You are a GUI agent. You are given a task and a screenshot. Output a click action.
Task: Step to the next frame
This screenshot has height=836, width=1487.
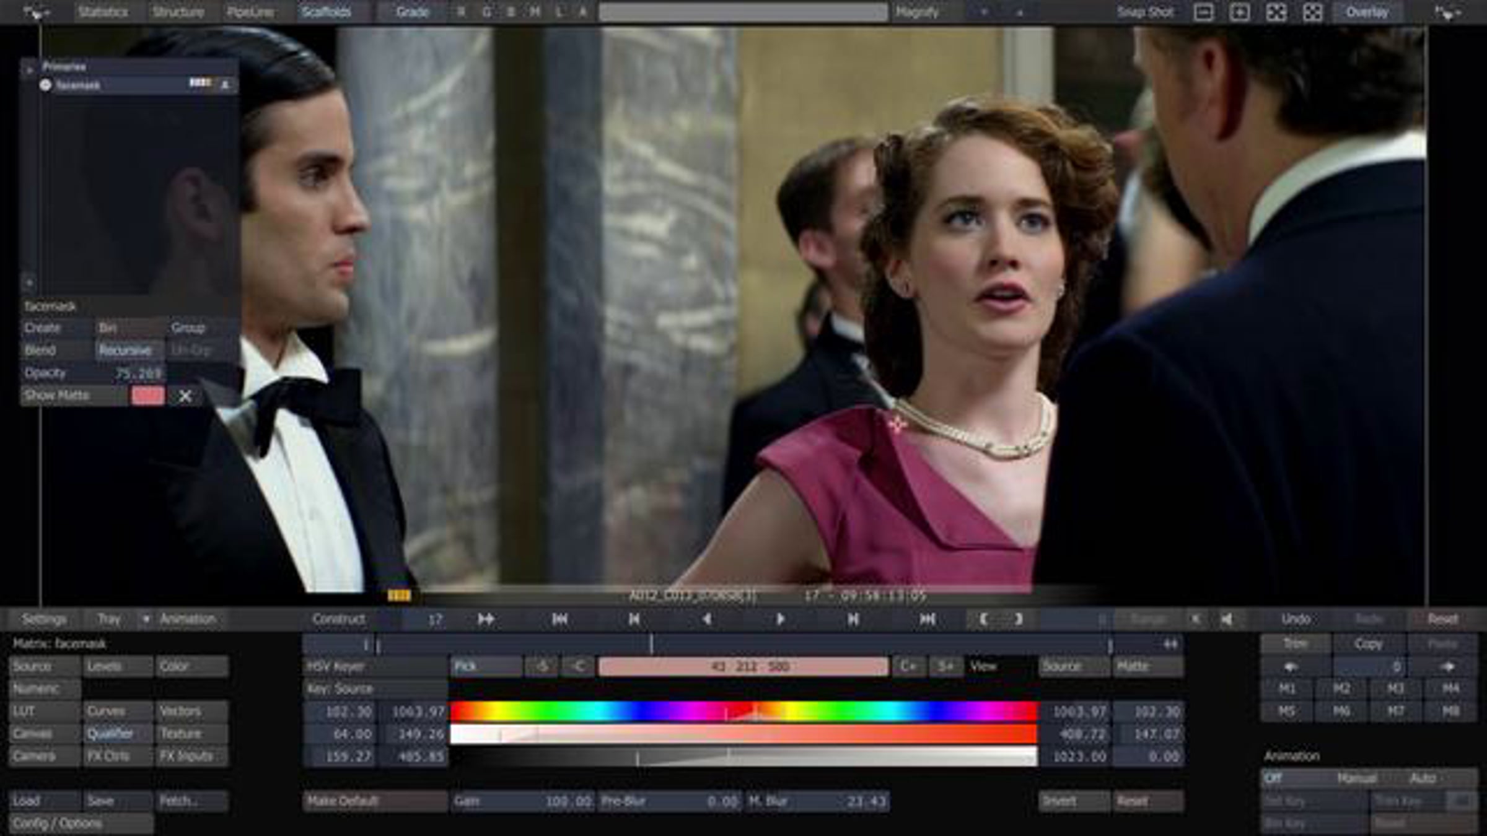[853, 619]
